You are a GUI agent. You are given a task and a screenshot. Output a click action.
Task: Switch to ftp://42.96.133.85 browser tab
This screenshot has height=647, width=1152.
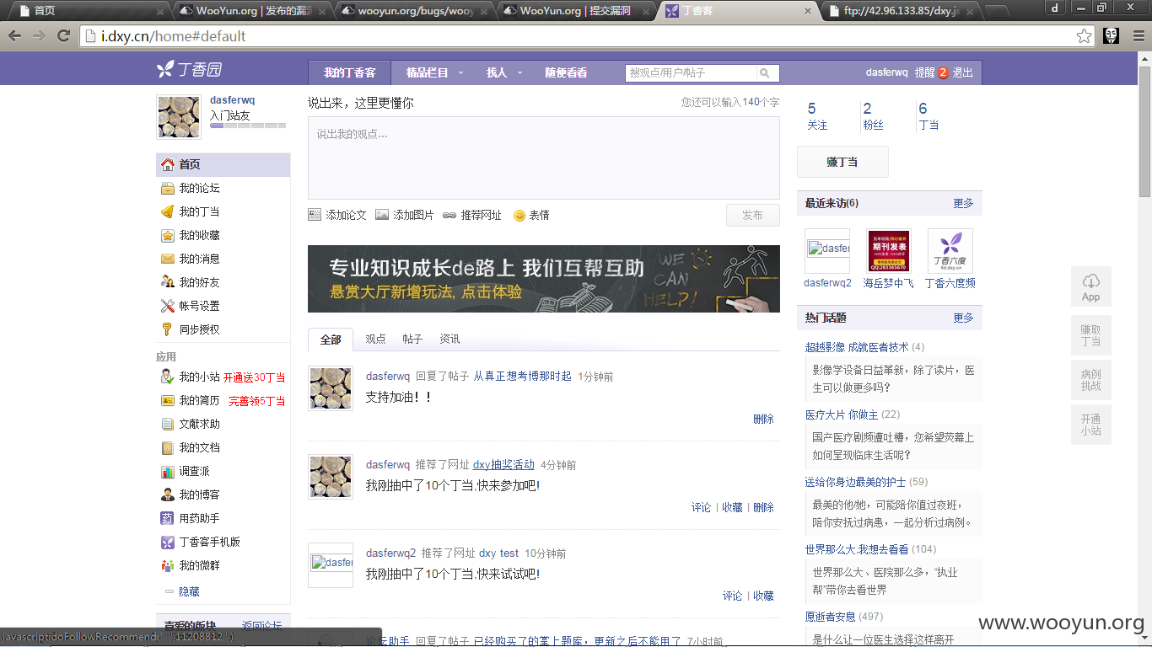tap(900, 11)
